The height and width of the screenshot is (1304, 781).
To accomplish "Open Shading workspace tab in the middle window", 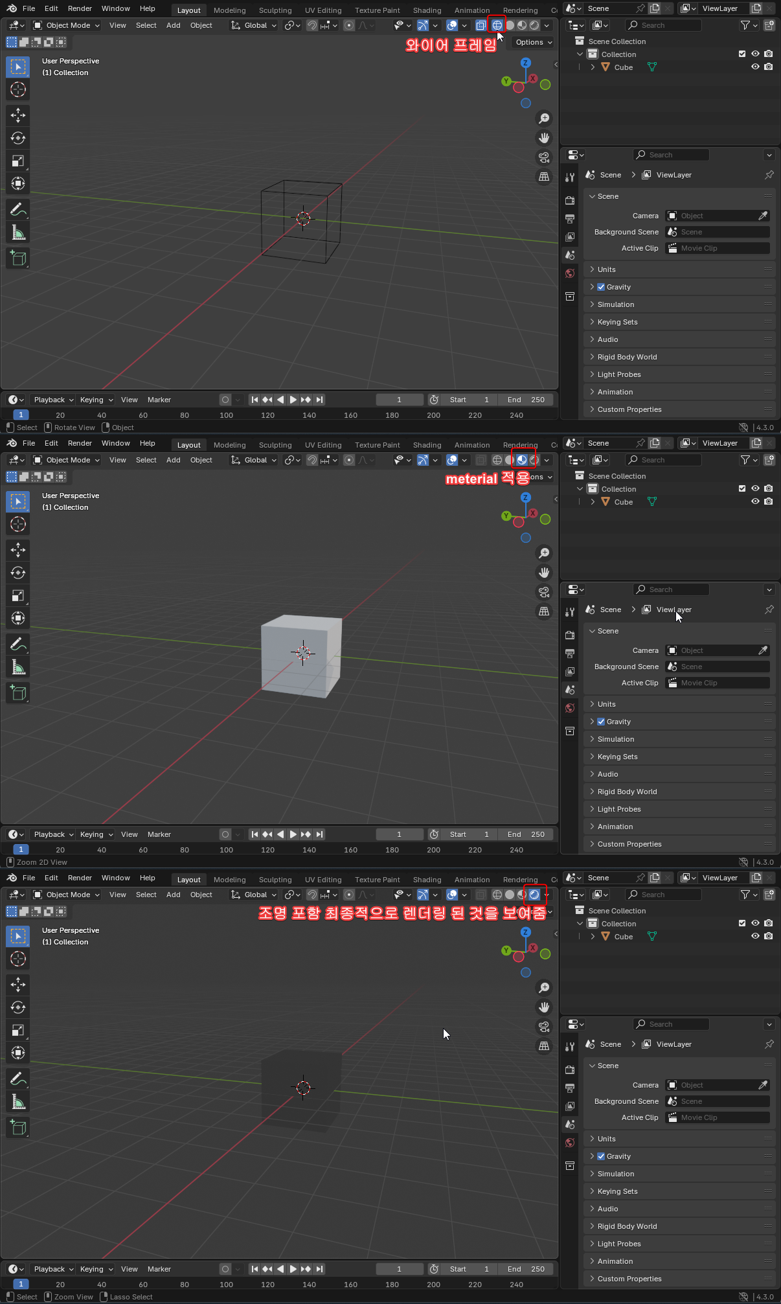I will click(427, 445).
